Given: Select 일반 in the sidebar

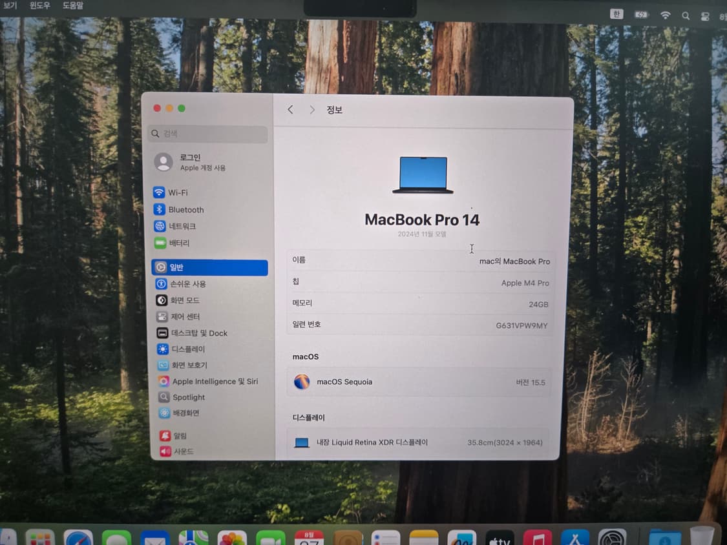Looking at the screenshot, I should click(209, 267).
